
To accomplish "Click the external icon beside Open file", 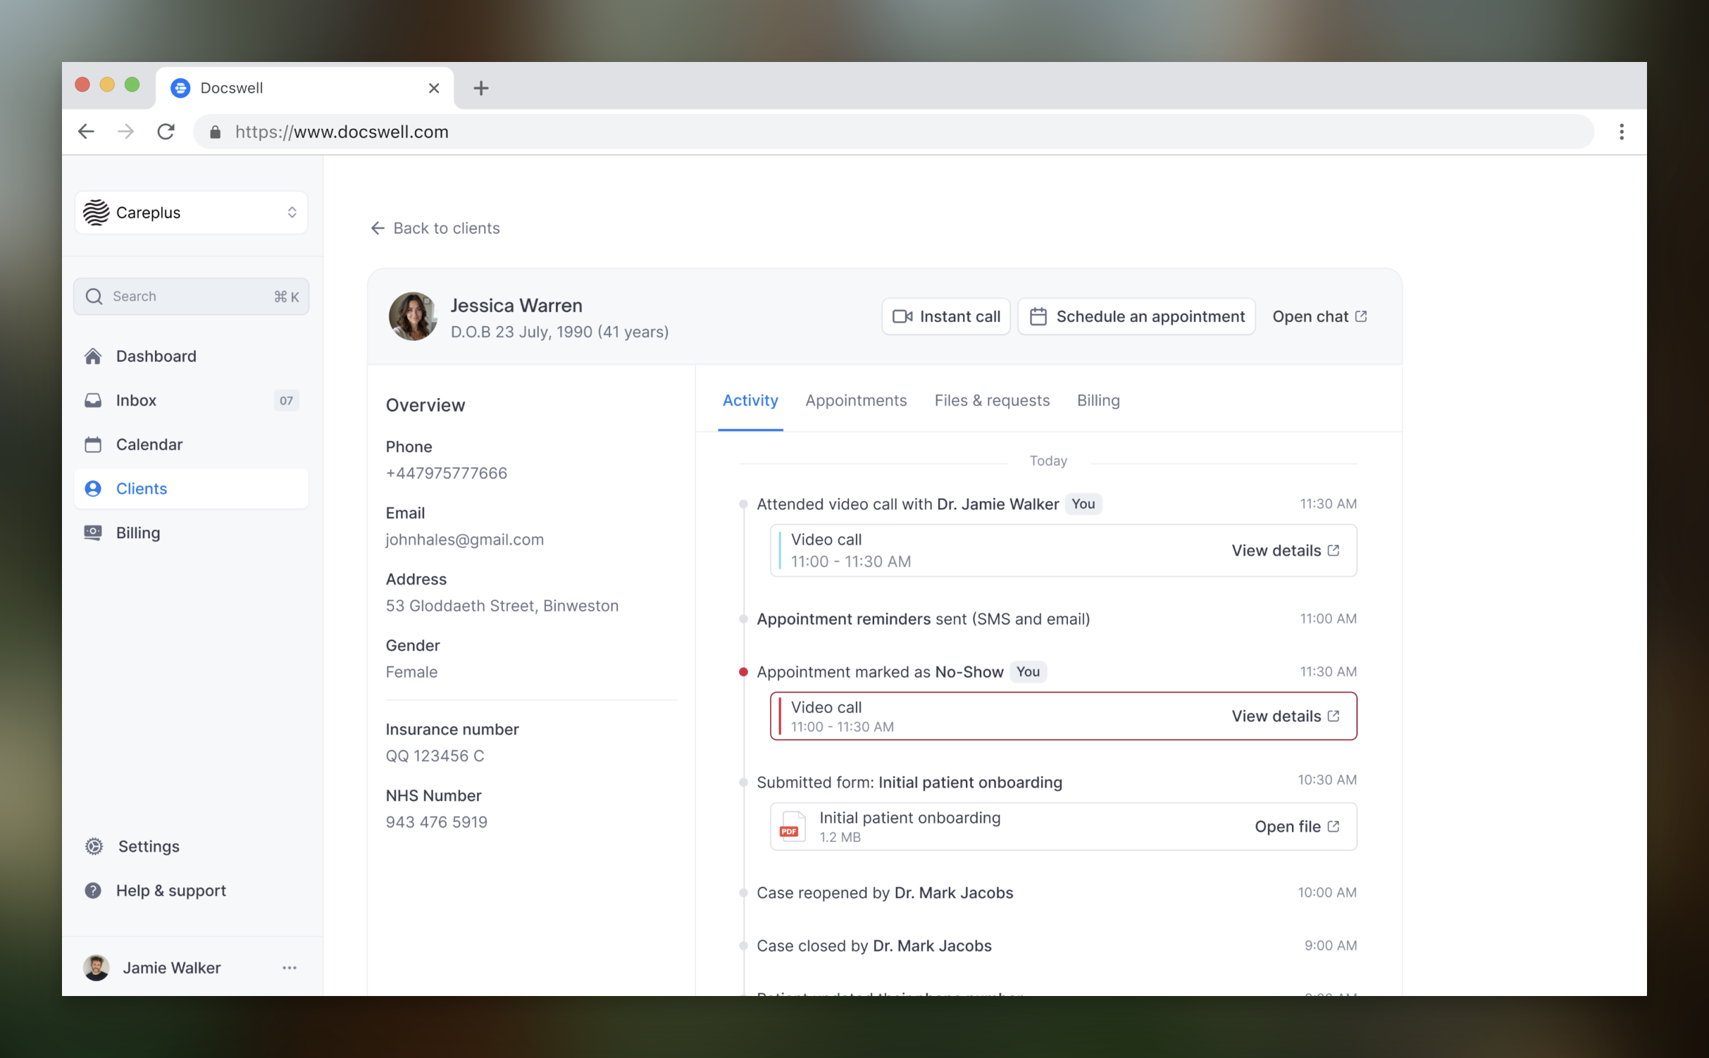I will click(x=1334, y=826).
